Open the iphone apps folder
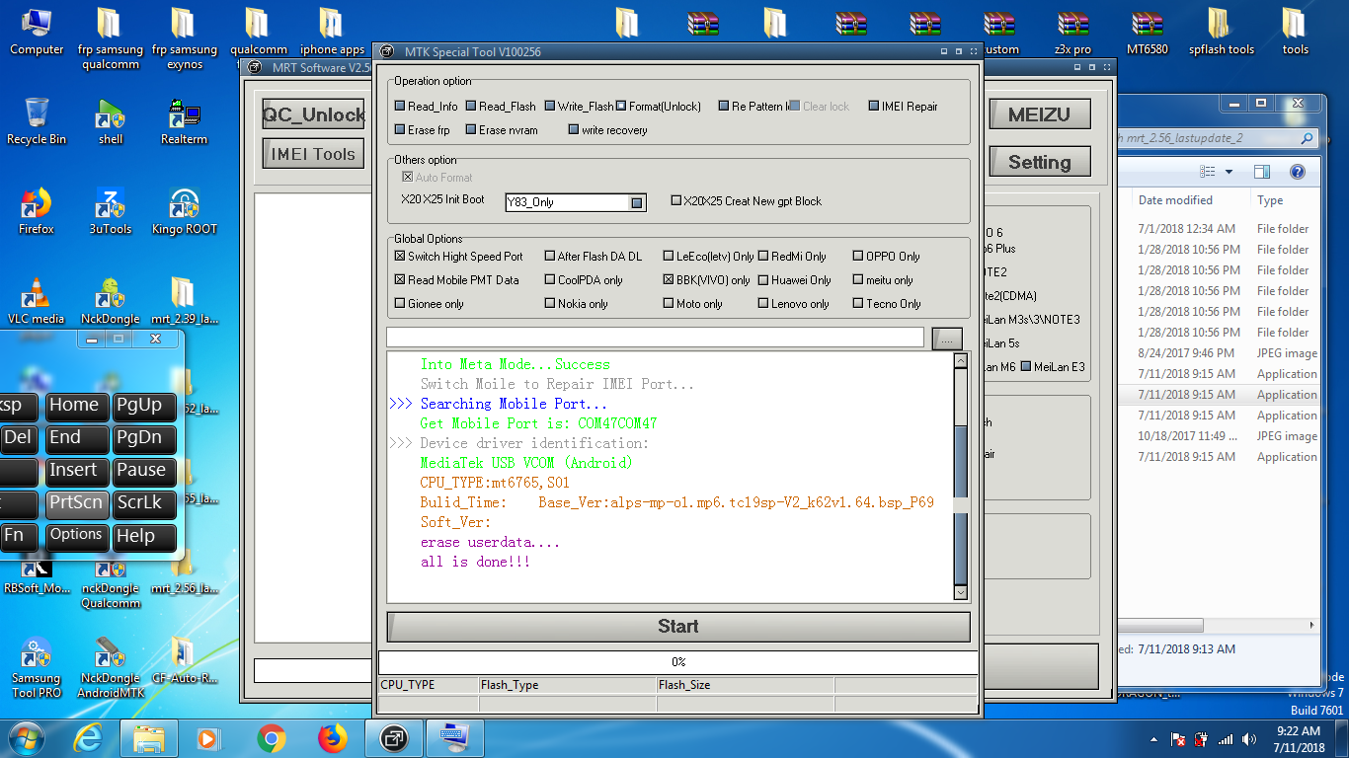 point(332,31)
